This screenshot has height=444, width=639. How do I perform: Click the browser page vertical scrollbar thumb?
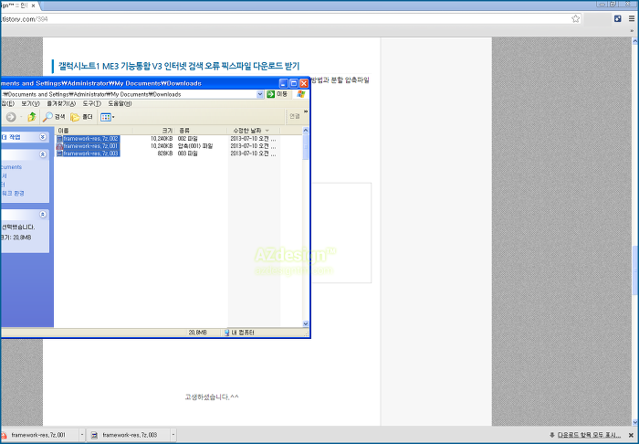coord(635,270)
